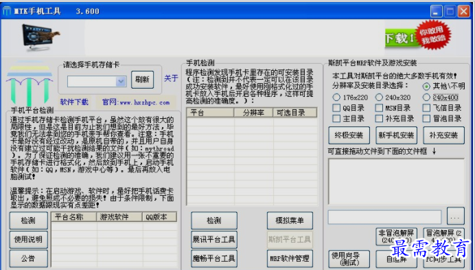Select the 240x400 resolution radio
Viewport: 475px width, 270px height.
coord(426,98)
